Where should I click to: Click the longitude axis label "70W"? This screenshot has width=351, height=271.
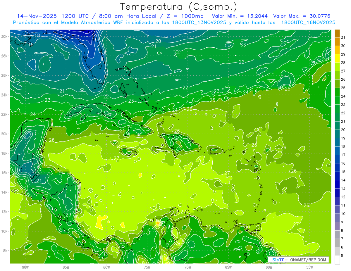[188, 267]
